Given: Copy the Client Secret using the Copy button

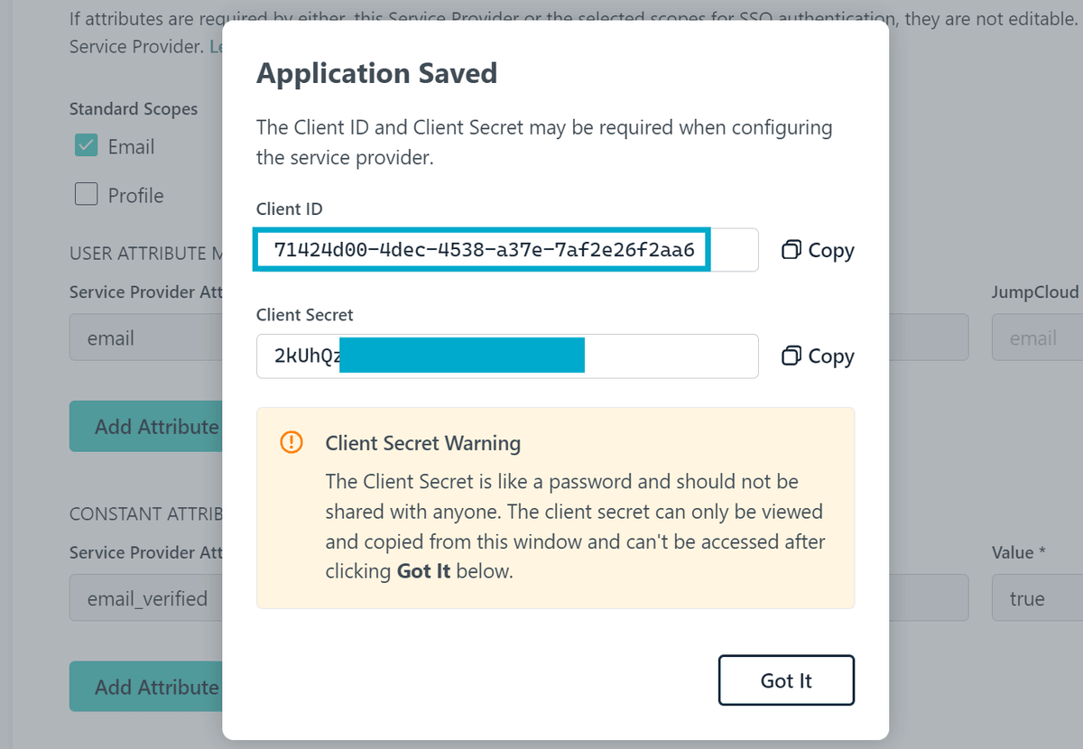Looking at the screenshot, I should [x=816, y=356].
